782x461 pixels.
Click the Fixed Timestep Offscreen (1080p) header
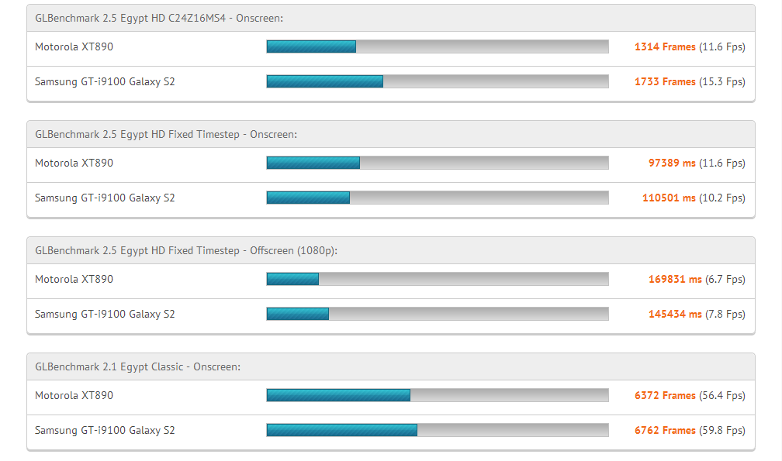tap(186, 250)
